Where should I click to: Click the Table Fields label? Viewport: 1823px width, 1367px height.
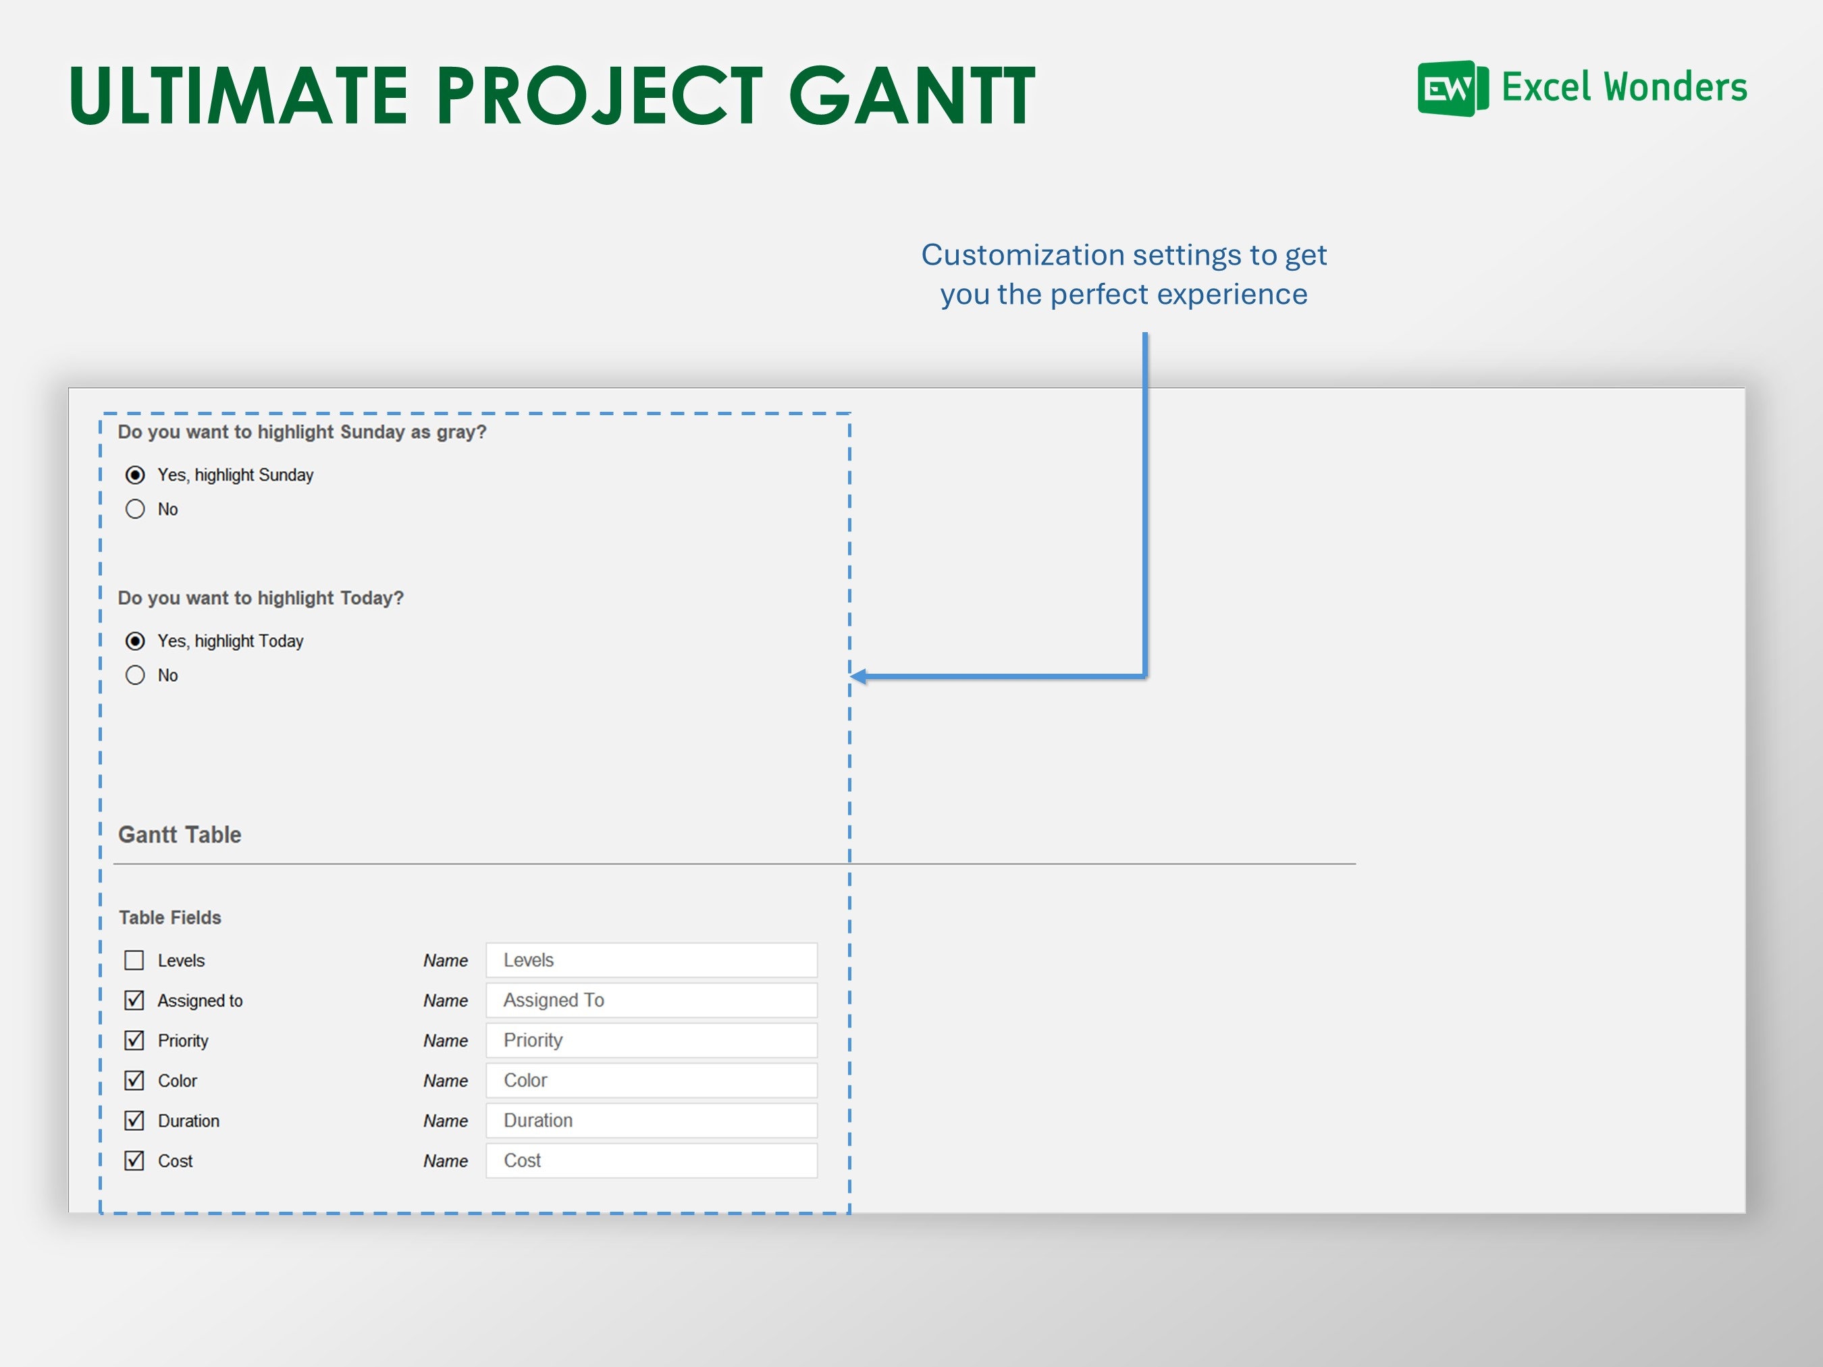pyautogui.click(x=169, y=917)
